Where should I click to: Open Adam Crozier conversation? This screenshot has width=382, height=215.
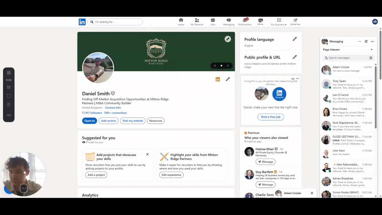pyautogui.click(x=347, y=69)
